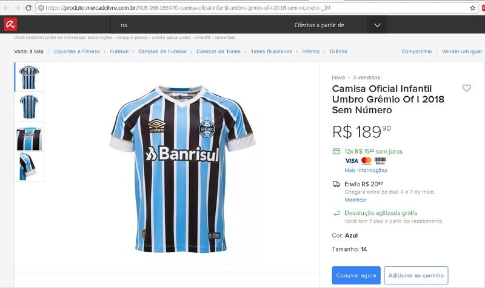Reload the page with refresh icon
The image size is (485, 288).
[x=28, y=8]
